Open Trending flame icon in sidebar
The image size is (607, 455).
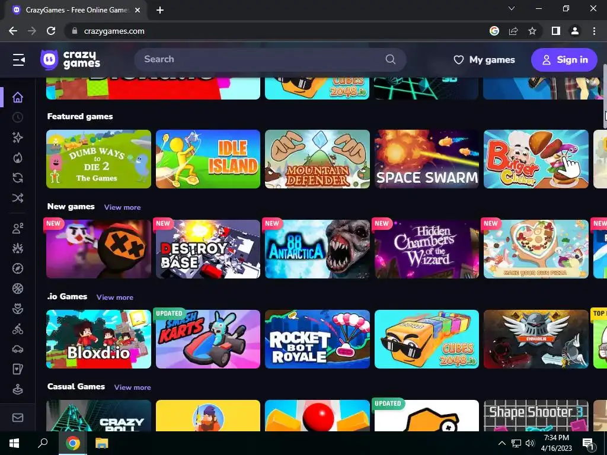coord(18,158)
